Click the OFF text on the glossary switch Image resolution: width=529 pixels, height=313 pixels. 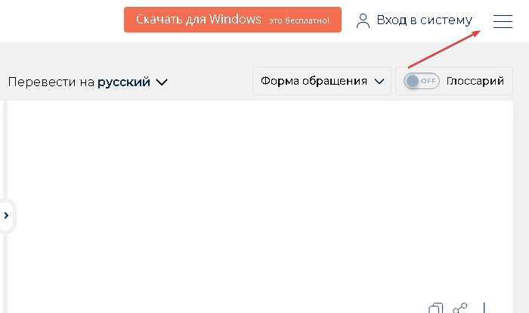pos(428,81)
